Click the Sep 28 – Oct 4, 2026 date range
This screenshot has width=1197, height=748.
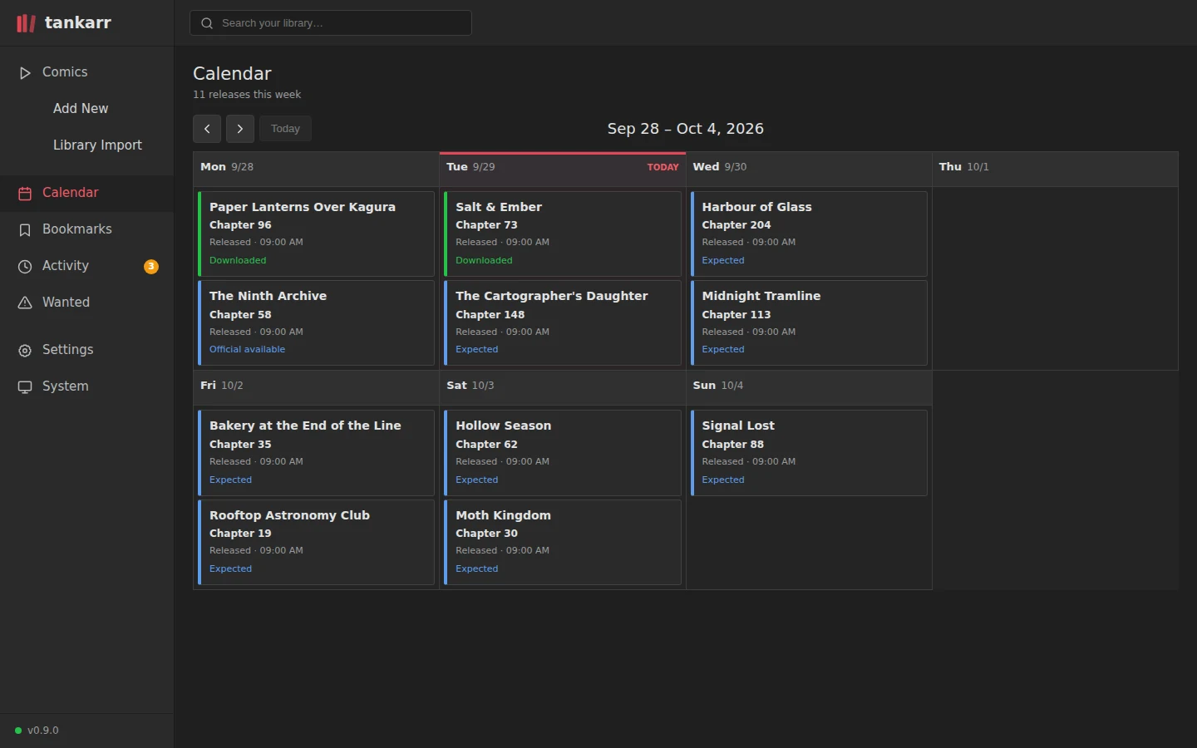(686, 129)
